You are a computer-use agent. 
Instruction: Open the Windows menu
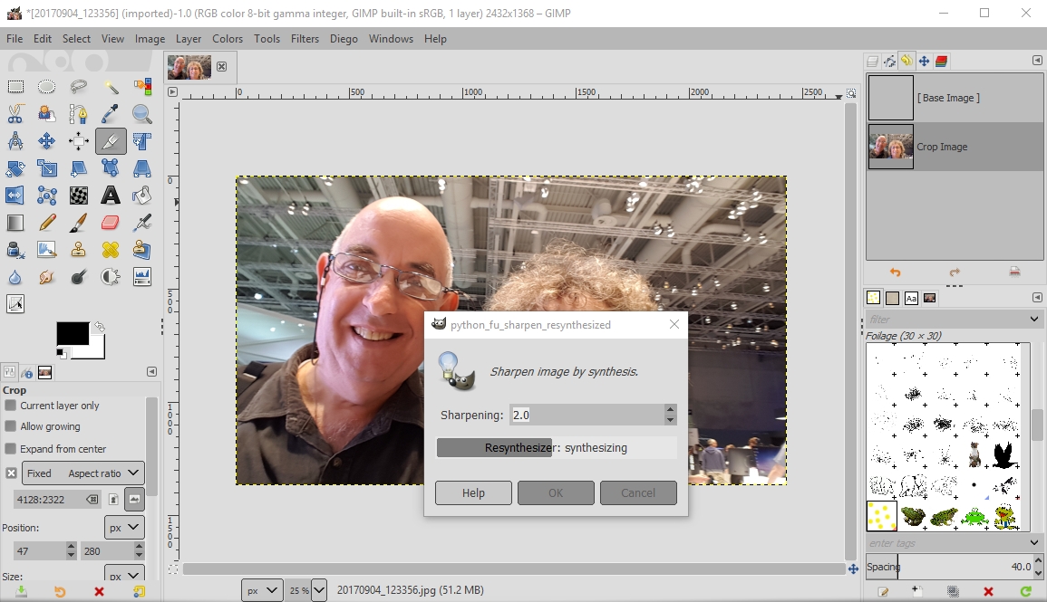pos(391,39)
